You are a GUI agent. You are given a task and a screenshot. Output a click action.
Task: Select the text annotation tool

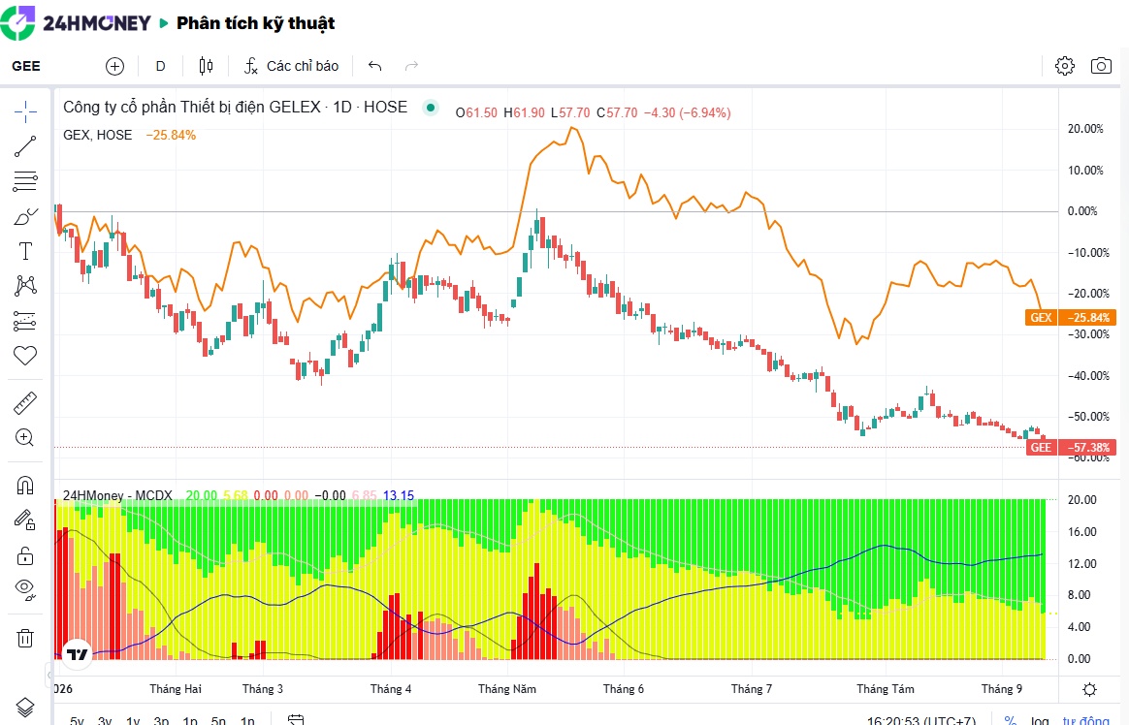(25, 251)
